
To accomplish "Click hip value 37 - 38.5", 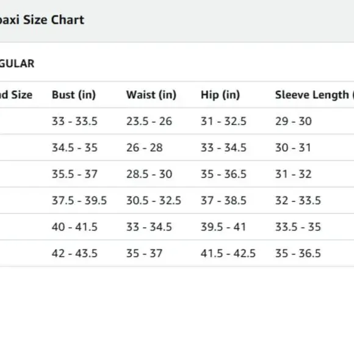I will tap(223, 200).
